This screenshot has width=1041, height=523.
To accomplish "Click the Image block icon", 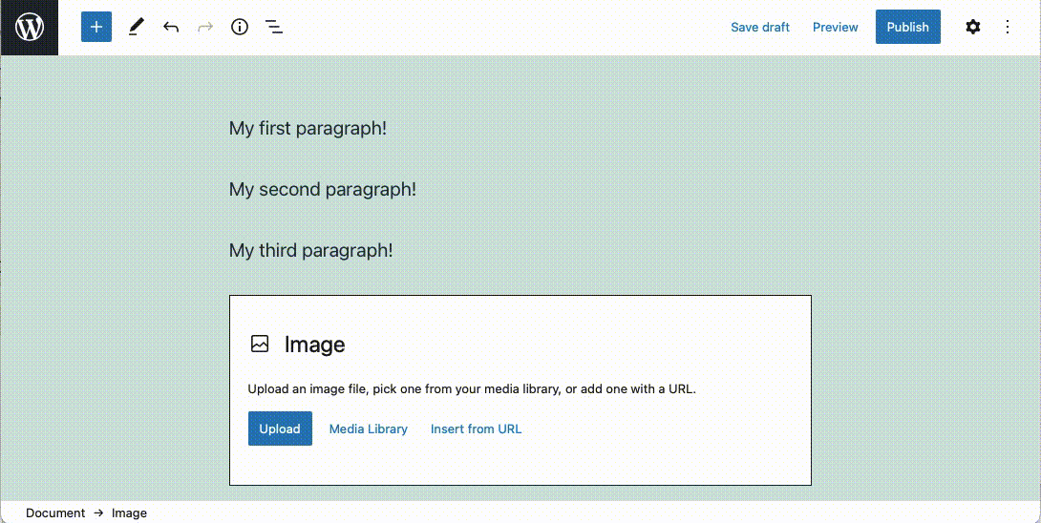I will pos(260,345).
